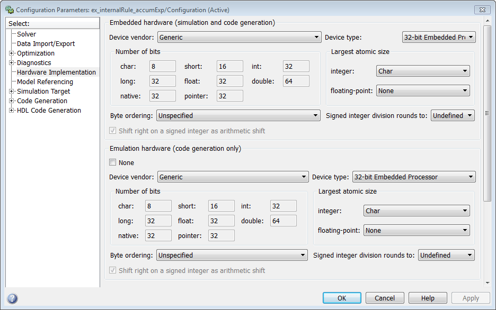The image size is (496, 310).
Task: Click the Cancel button
Action: [x=385, y=298]
